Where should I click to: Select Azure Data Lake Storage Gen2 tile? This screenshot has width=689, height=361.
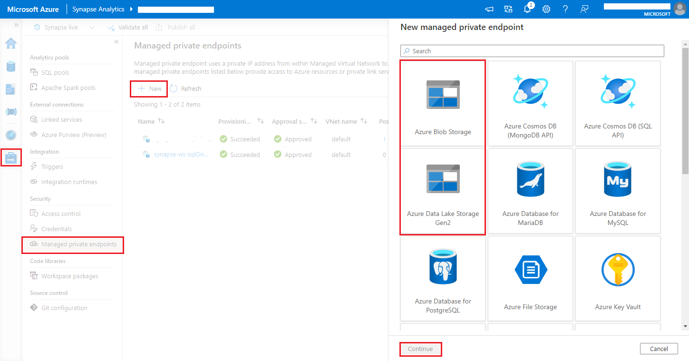[x=442, y=190]
